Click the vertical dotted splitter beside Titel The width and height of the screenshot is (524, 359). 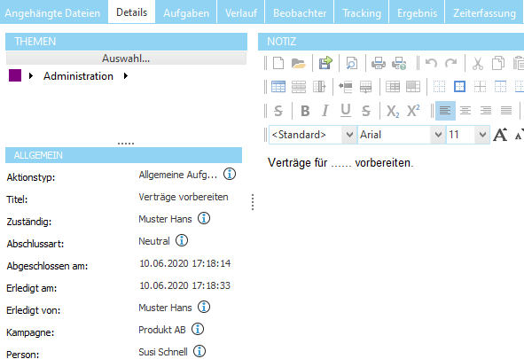[x=253, y=202]
